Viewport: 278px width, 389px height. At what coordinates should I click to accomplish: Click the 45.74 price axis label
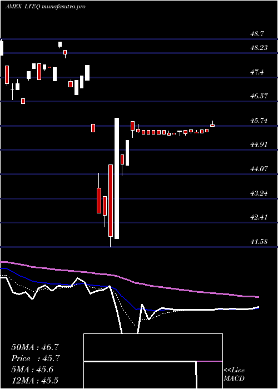tap(259, 121)
